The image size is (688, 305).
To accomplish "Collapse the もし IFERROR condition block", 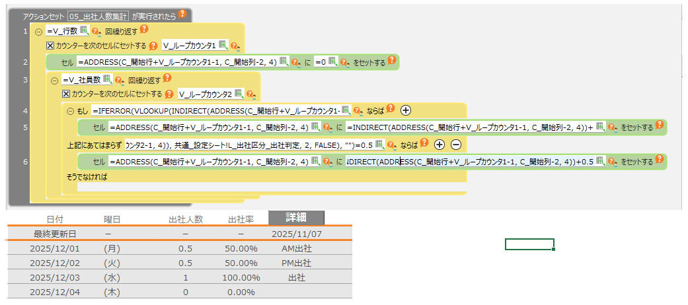I will tap(71, 111).
